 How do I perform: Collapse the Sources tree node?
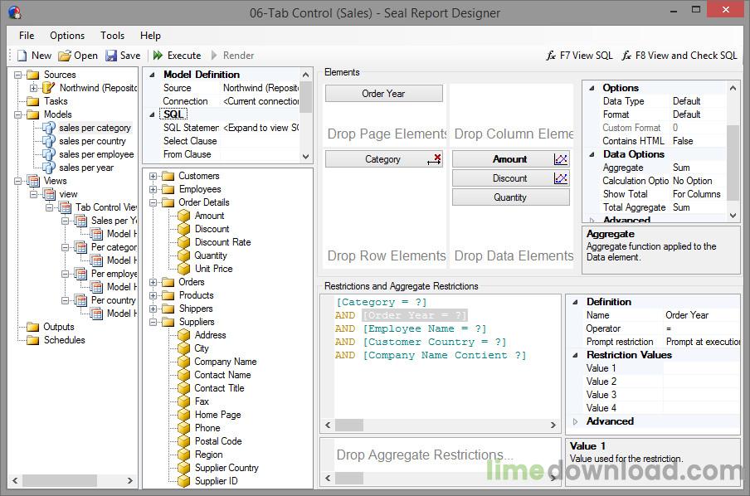pos(18,75)
